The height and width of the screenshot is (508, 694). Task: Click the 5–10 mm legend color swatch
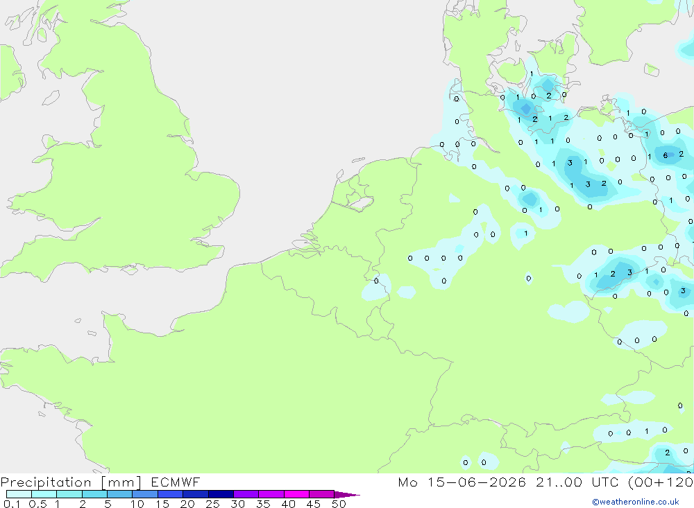120,494
